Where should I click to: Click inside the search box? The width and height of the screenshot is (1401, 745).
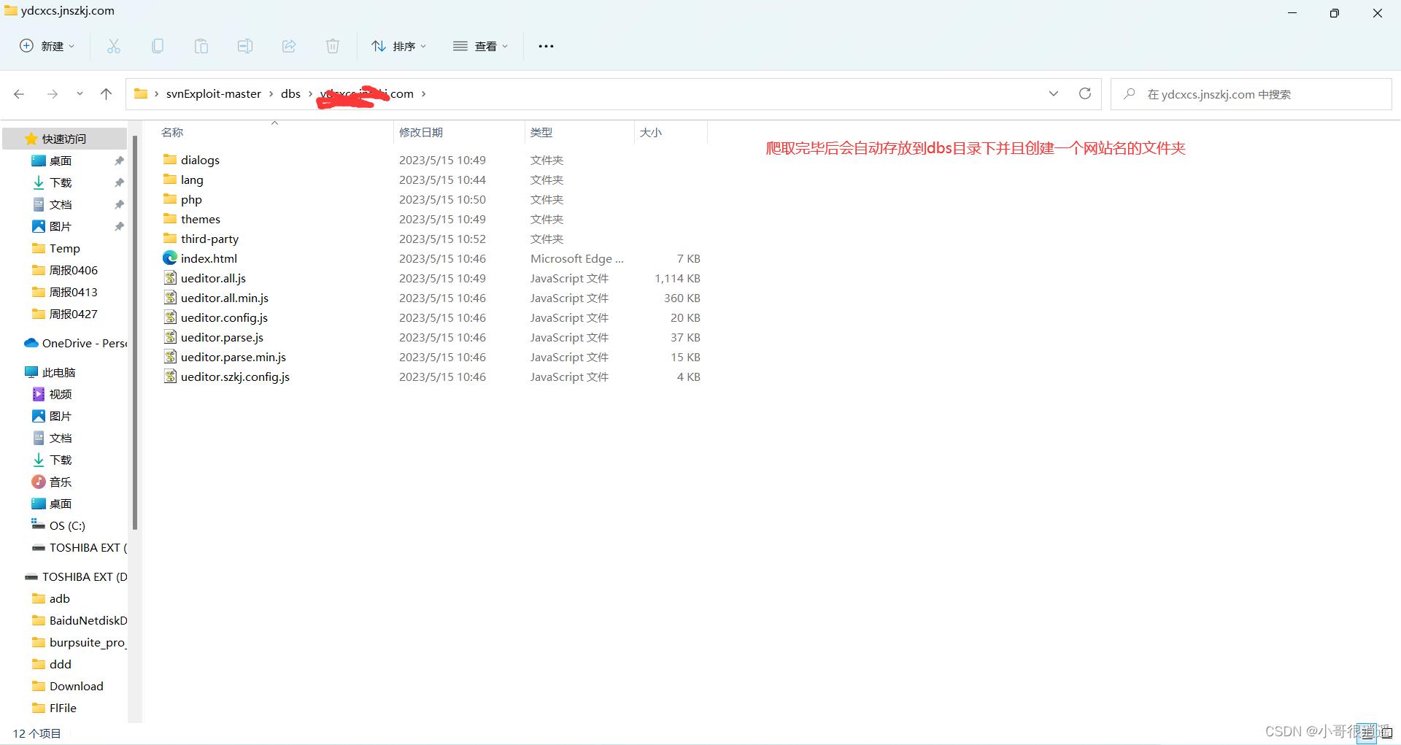point(1240,93)
